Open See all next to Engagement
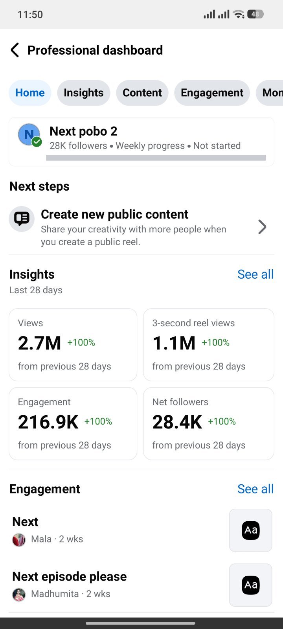The image size is (283, 629). point(255,489)
